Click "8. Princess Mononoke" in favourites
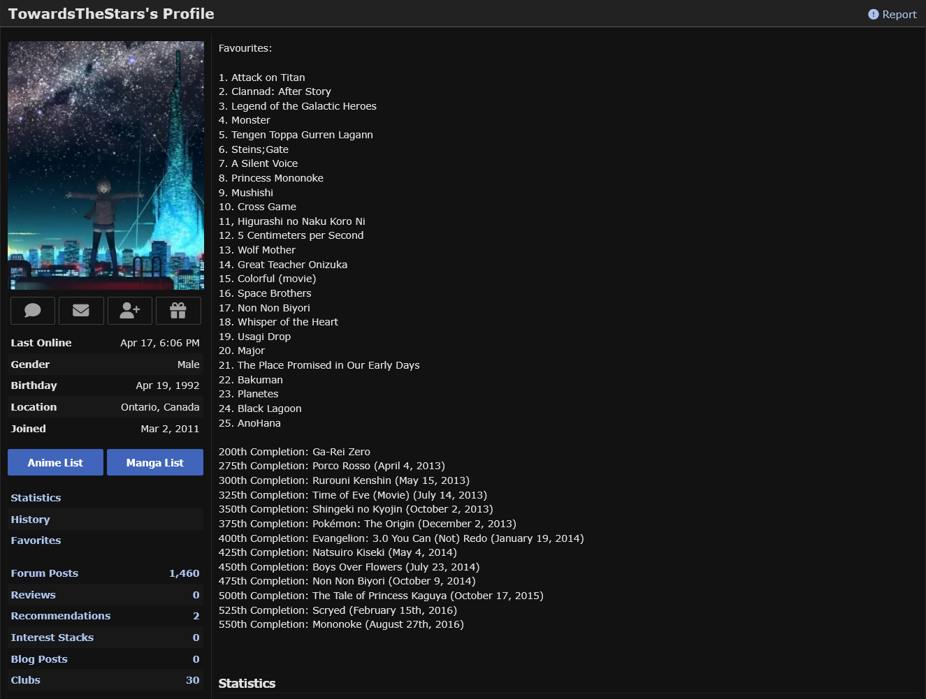926x699 pixels. [271, 178]
